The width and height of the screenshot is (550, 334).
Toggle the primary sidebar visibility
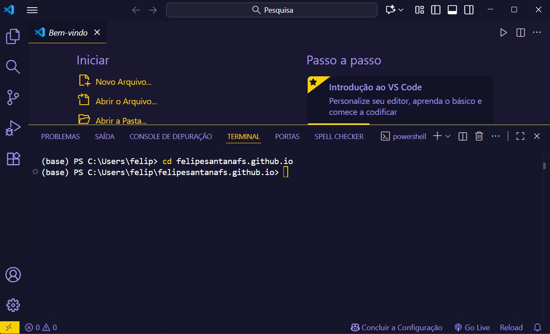(436, 9)
